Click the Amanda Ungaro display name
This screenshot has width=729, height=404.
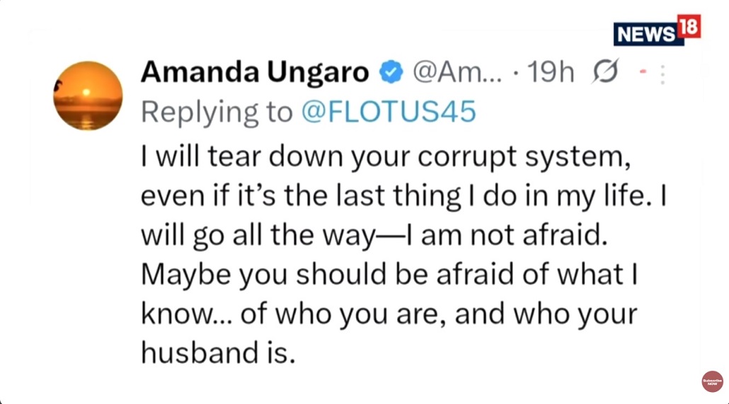[255, 71]
